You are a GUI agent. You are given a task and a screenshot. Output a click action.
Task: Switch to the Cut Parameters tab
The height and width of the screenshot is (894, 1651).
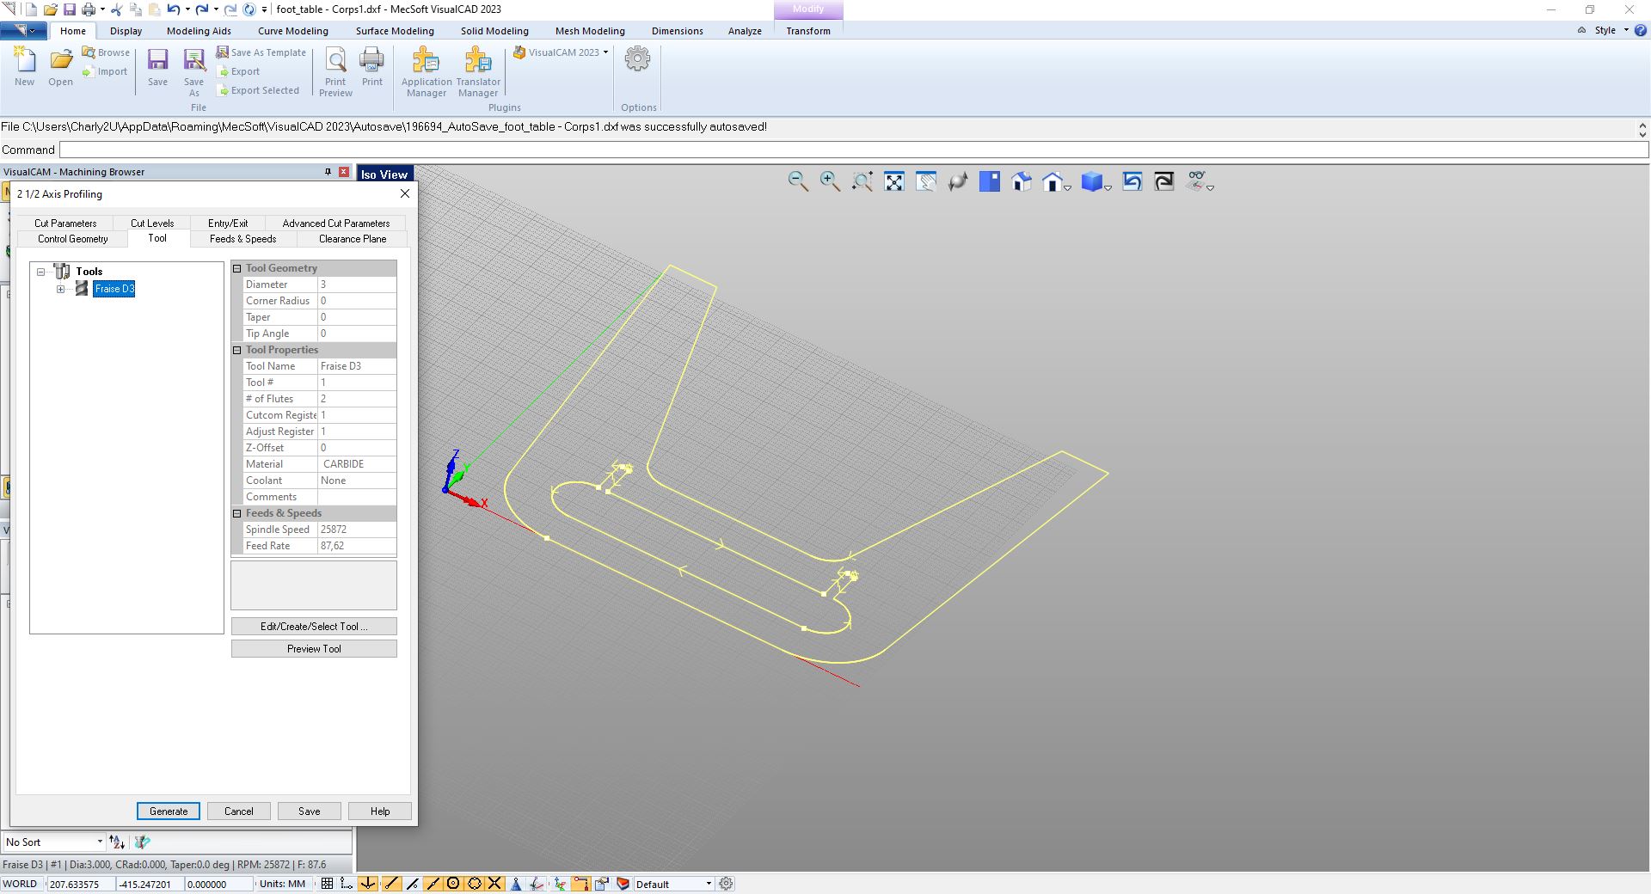coord(65,223)
